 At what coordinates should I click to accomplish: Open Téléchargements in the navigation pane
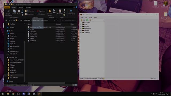(14, 46)
